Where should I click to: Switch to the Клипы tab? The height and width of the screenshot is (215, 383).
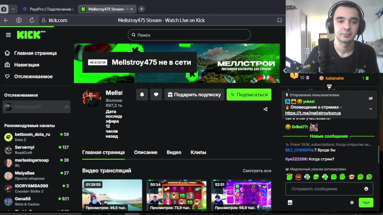[x=198, y=152]
